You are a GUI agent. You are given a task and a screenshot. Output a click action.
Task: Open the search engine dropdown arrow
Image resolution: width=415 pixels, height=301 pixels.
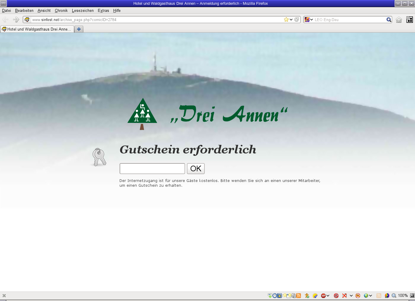click(x=312, y=20)
